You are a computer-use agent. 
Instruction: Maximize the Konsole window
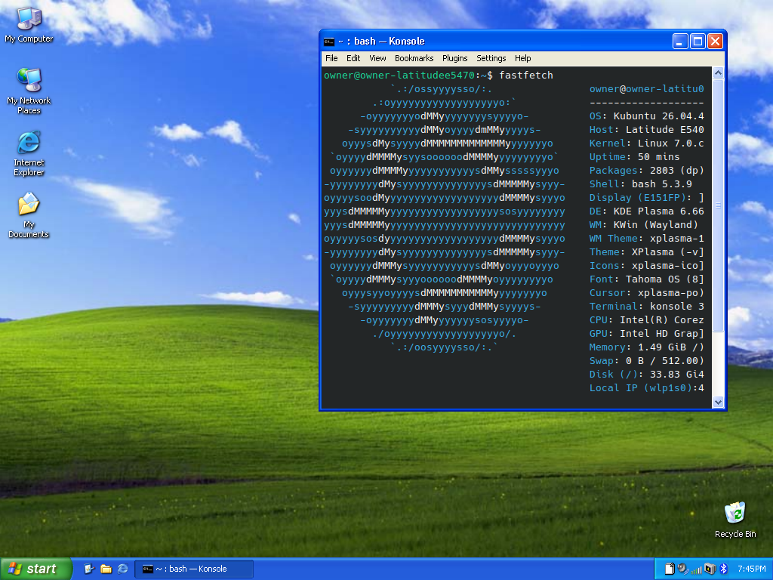point(698,41)
